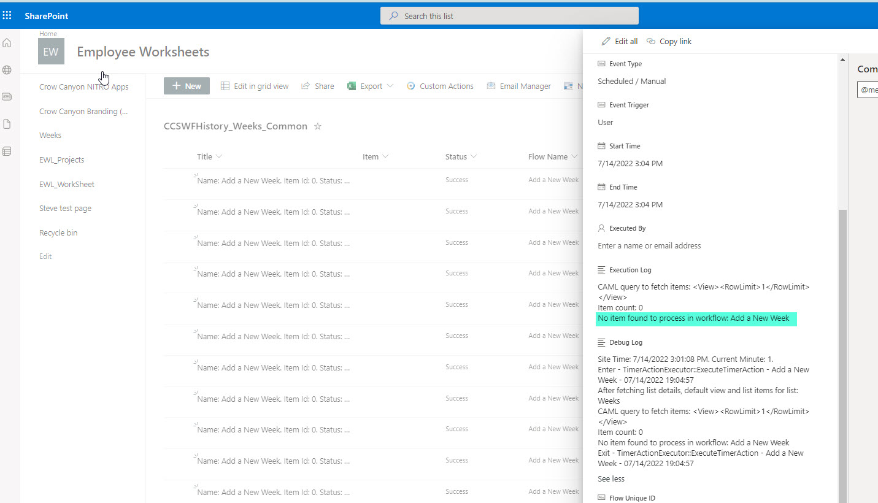Focus the Search this list box
The height and width of the screenshot is (503, 878).
point(509,16)
